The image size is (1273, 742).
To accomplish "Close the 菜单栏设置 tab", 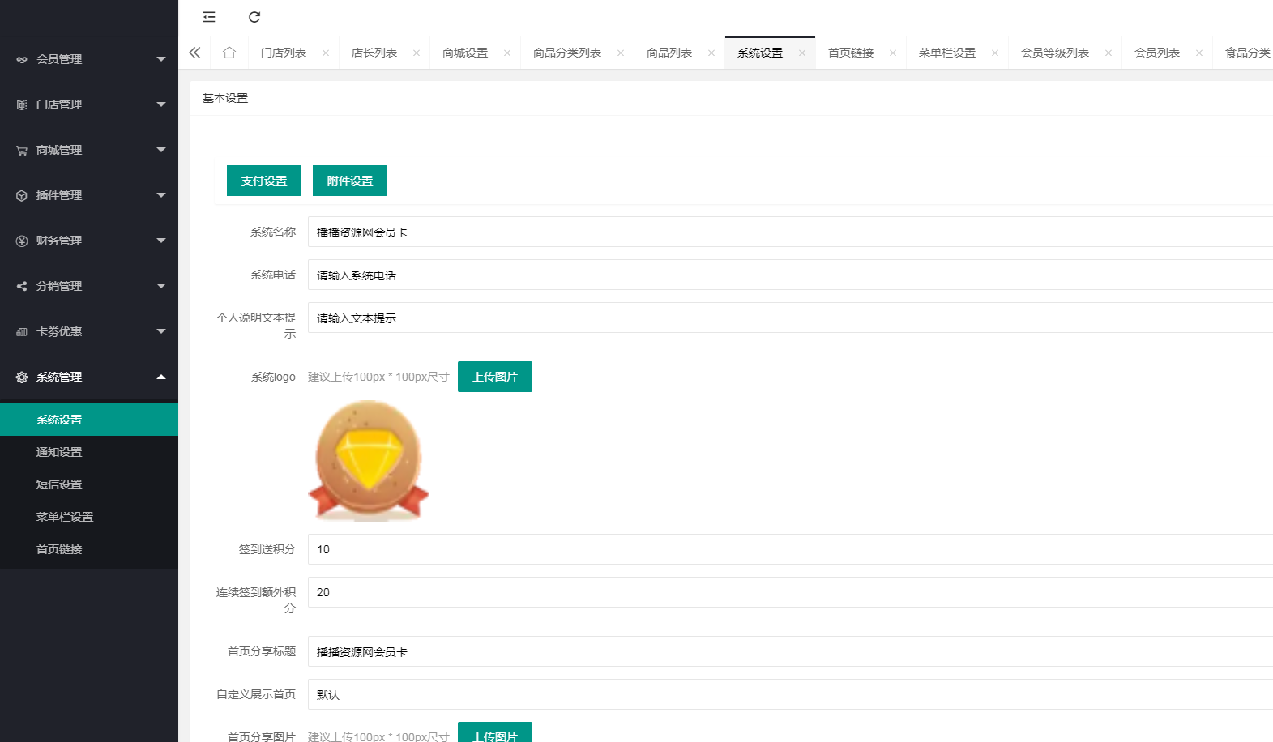I will [x=995, y=53].
